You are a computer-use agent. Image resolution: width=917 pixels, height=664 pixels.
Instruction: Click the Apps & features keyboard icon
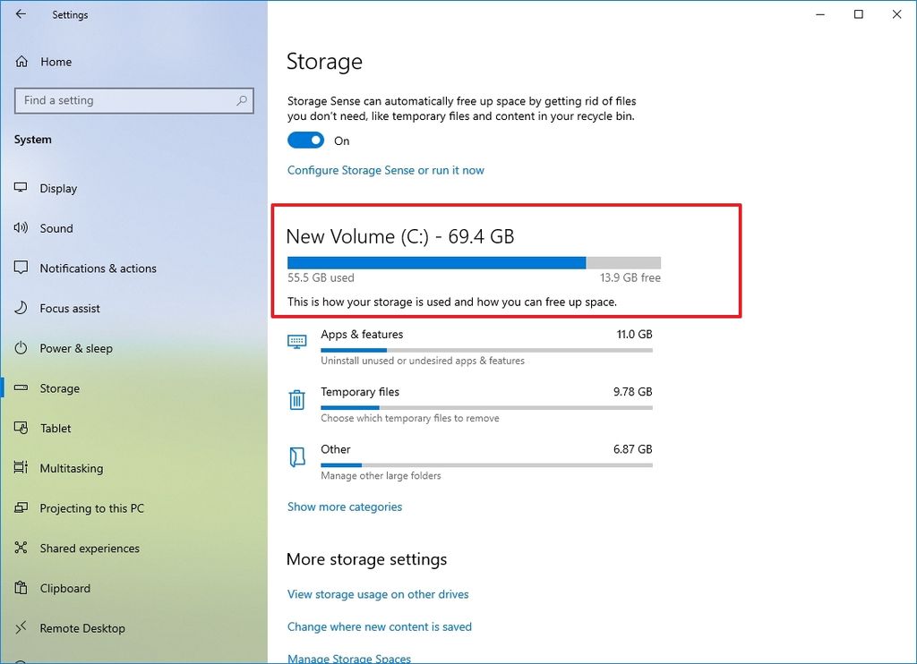tap(296, 341)
